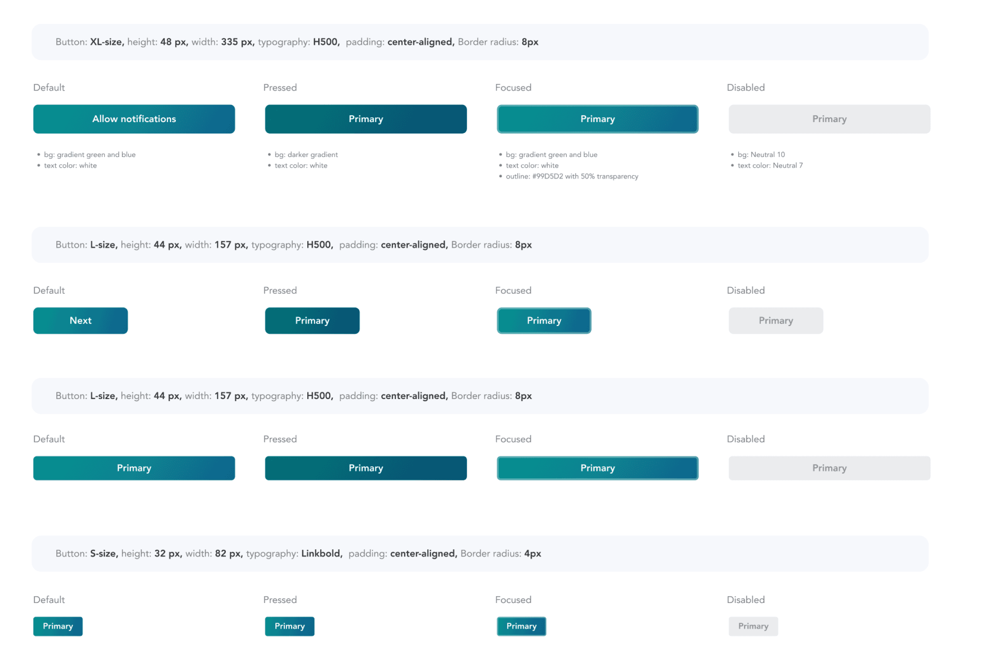Click the 'bg: Neutral 10' note text

pyautogui.click(x=761, y=155)
